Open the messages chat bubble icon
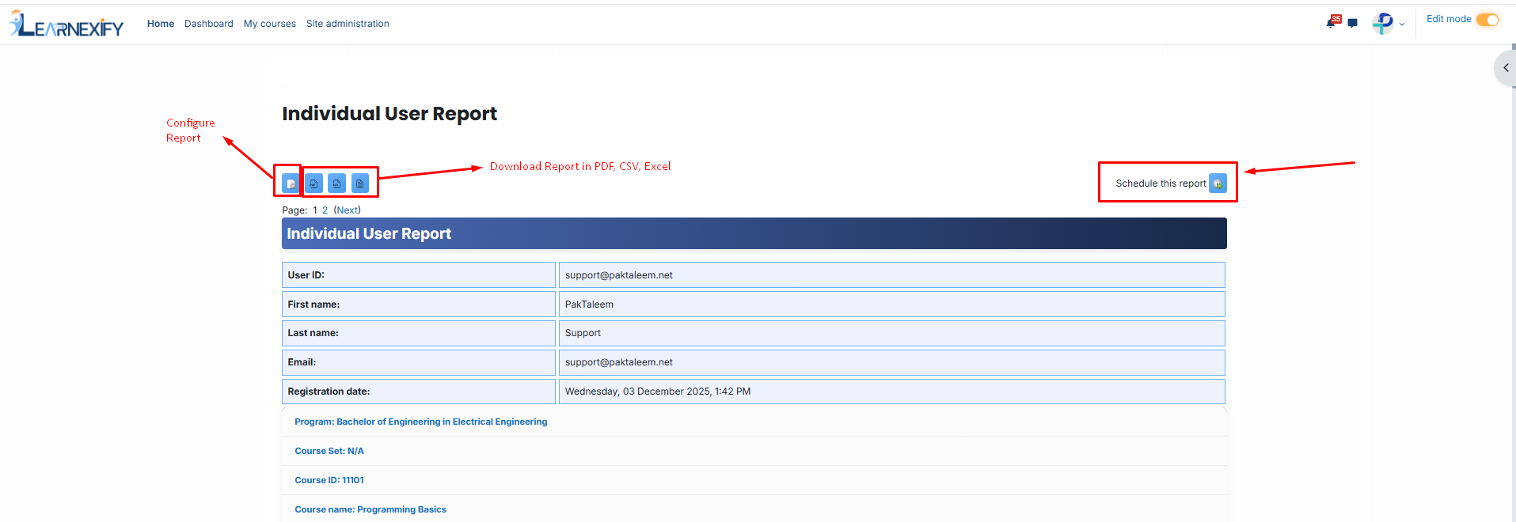This screenshot has width=1516, height=522. tap(1353, 23)
